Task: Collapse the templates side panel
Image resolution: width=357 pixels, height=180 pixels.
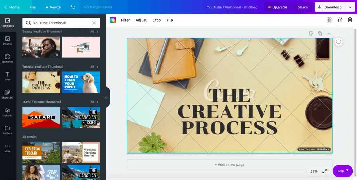Action: (106, 97)
